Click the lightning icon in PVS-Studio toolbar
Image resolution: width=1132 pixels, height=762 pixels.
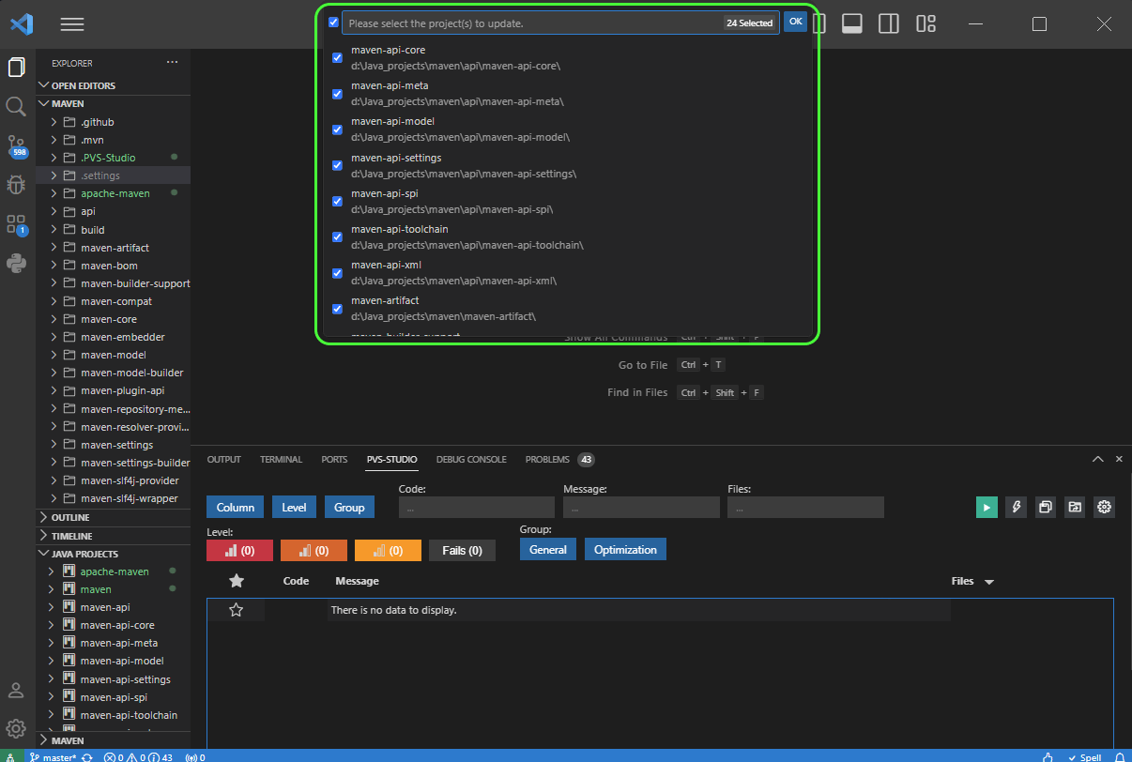[x=1016, y=507]
